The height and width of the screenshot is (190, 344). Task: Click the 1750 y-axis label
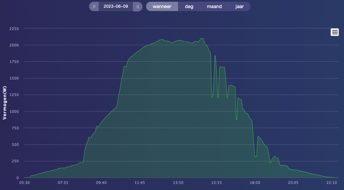[x=14, y=62]
